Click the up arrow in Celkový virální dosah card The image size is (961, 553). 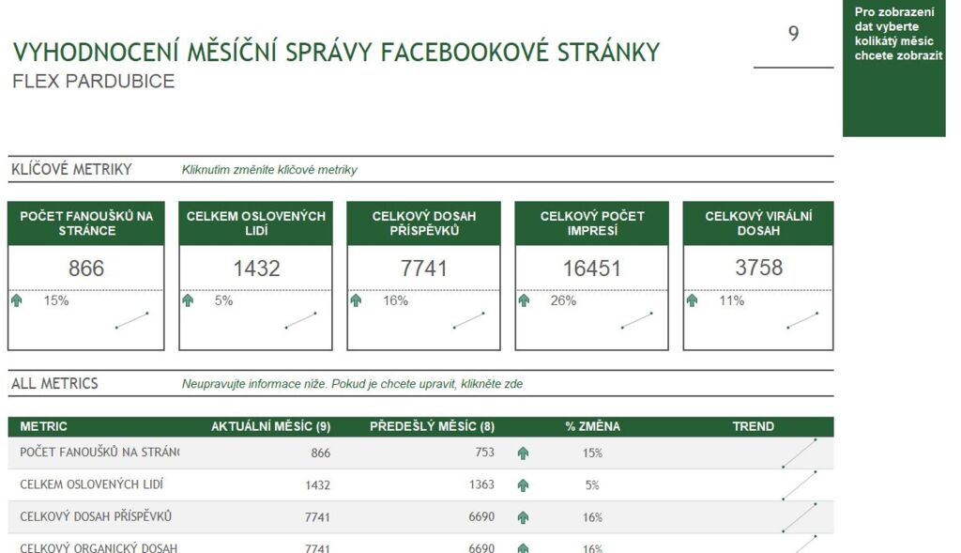click(x=692, y=301)
